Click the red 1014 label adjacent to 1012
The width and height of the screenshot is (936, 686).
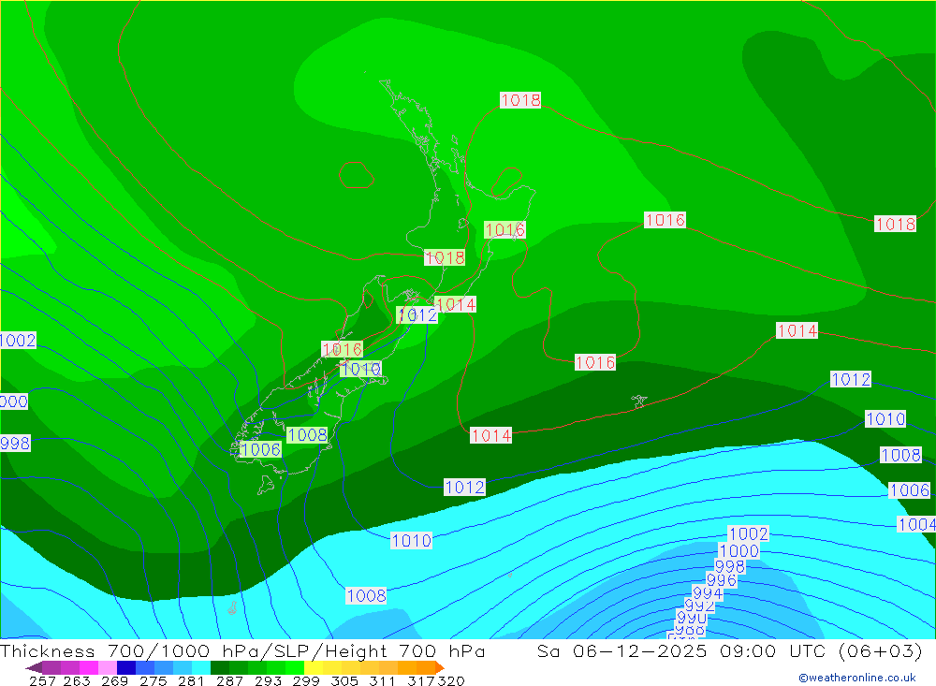[x=456, y=304]
